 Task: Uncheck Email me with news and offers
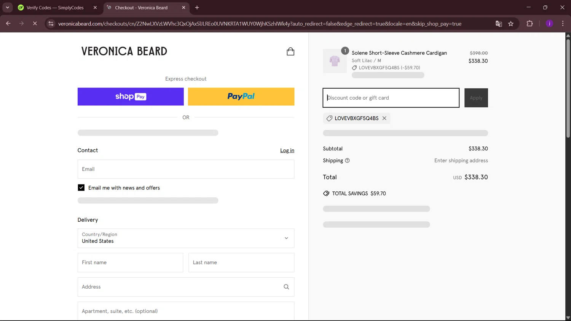[x=81, y=188]
